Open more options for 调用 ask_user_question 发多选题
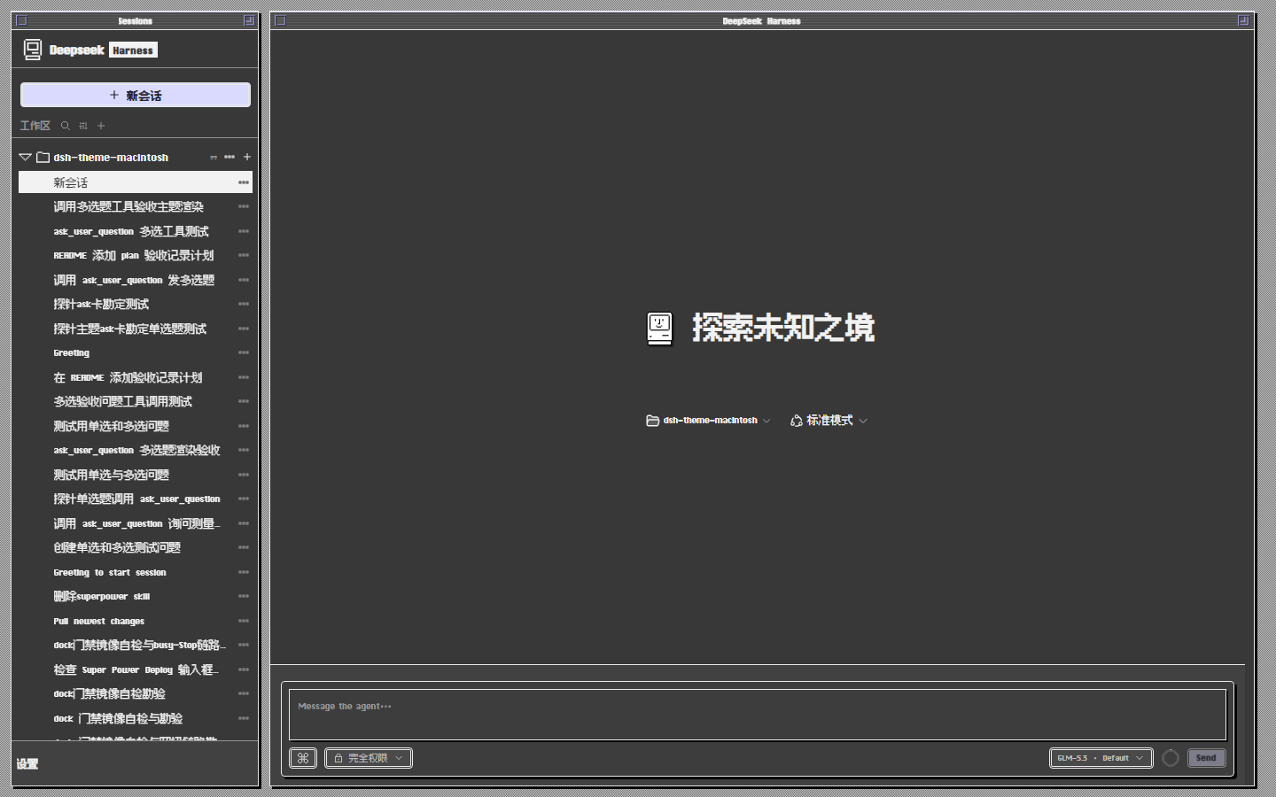This screenshot has height=797, width=1276. click(x=244, y=280)
